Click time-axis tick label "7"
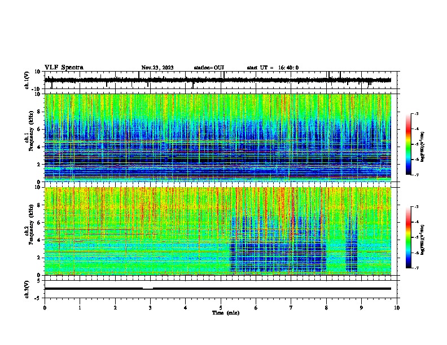This screenshot has height=345, width=447. click(291, 308)
